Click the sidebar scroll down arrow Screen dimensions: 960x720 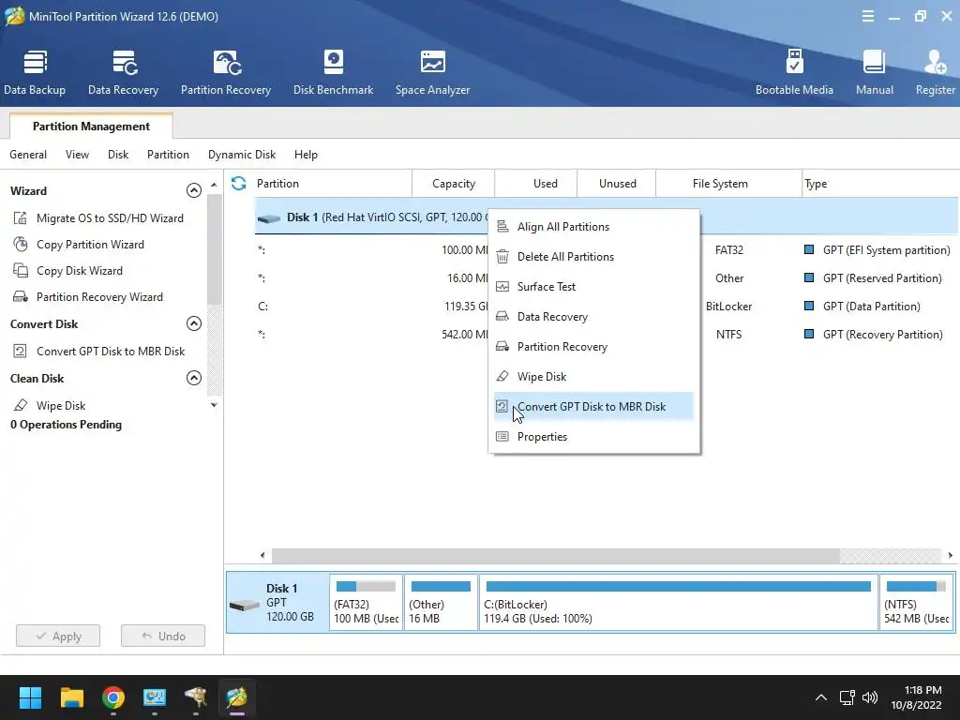click(x=214, y=405)
